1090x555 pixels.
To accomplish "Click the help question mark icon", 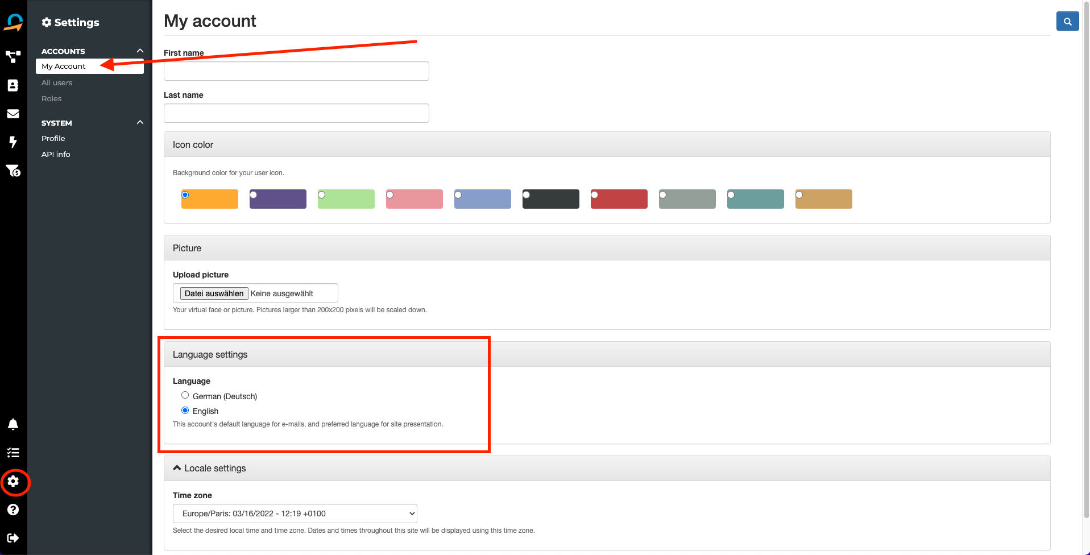I will pos(13,510).
